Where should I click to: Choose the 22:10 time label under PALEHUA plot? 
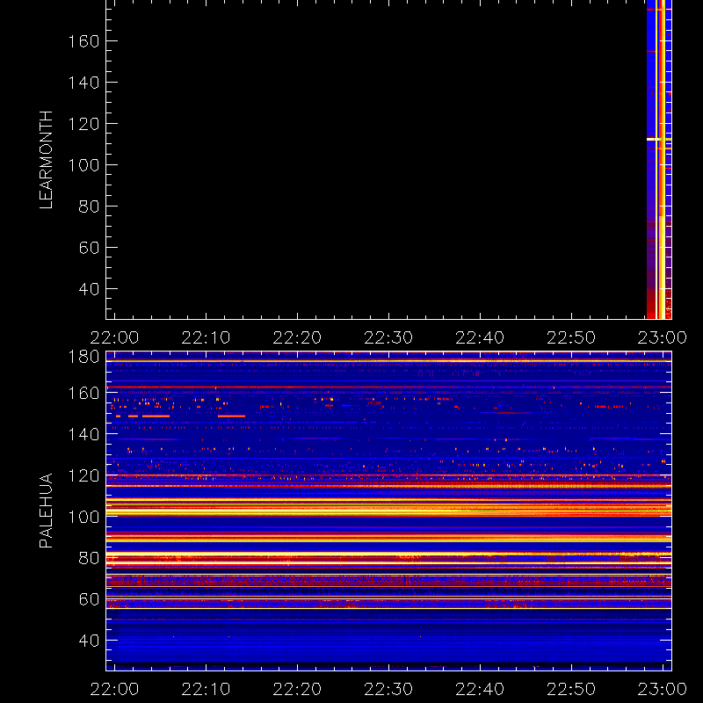(207, 689)
